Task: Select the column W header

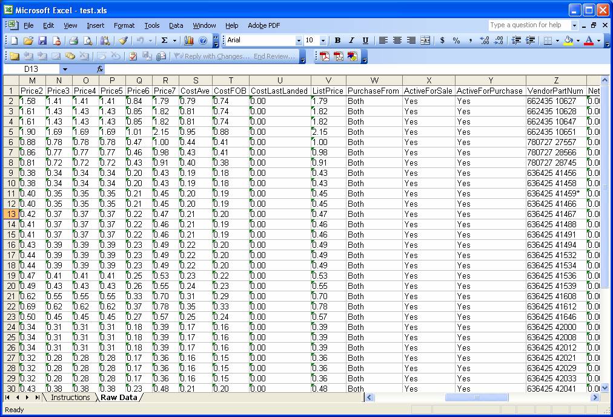Action: point(374,80)
